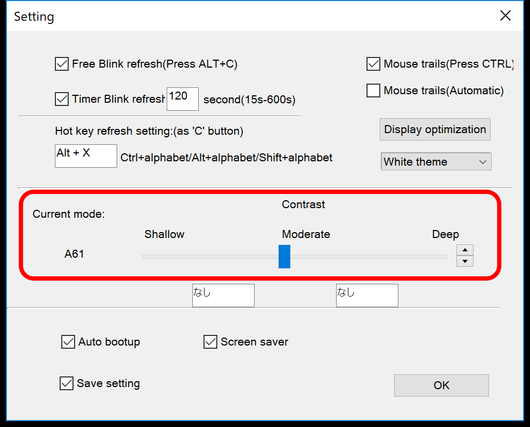Increase contrast with the up stepper arrow

point(465,250)
